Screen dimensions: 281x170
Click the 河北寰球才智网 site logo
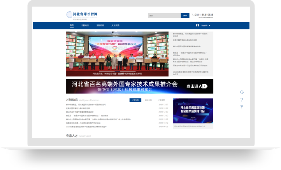[x=83, y=15]
